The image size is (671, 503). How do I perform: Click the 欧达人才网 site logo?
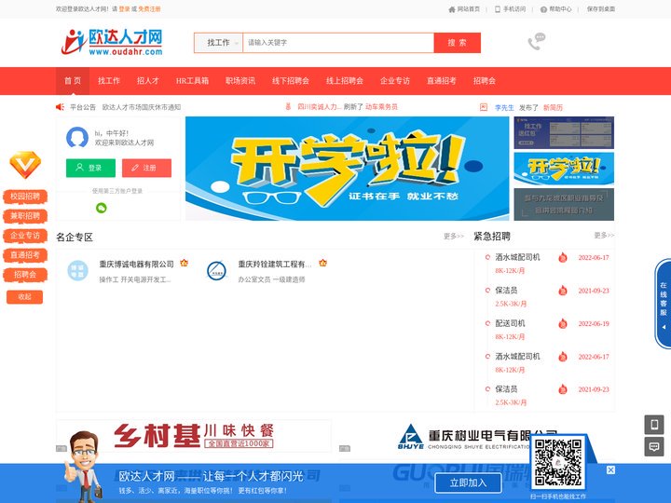click(112, 42)
